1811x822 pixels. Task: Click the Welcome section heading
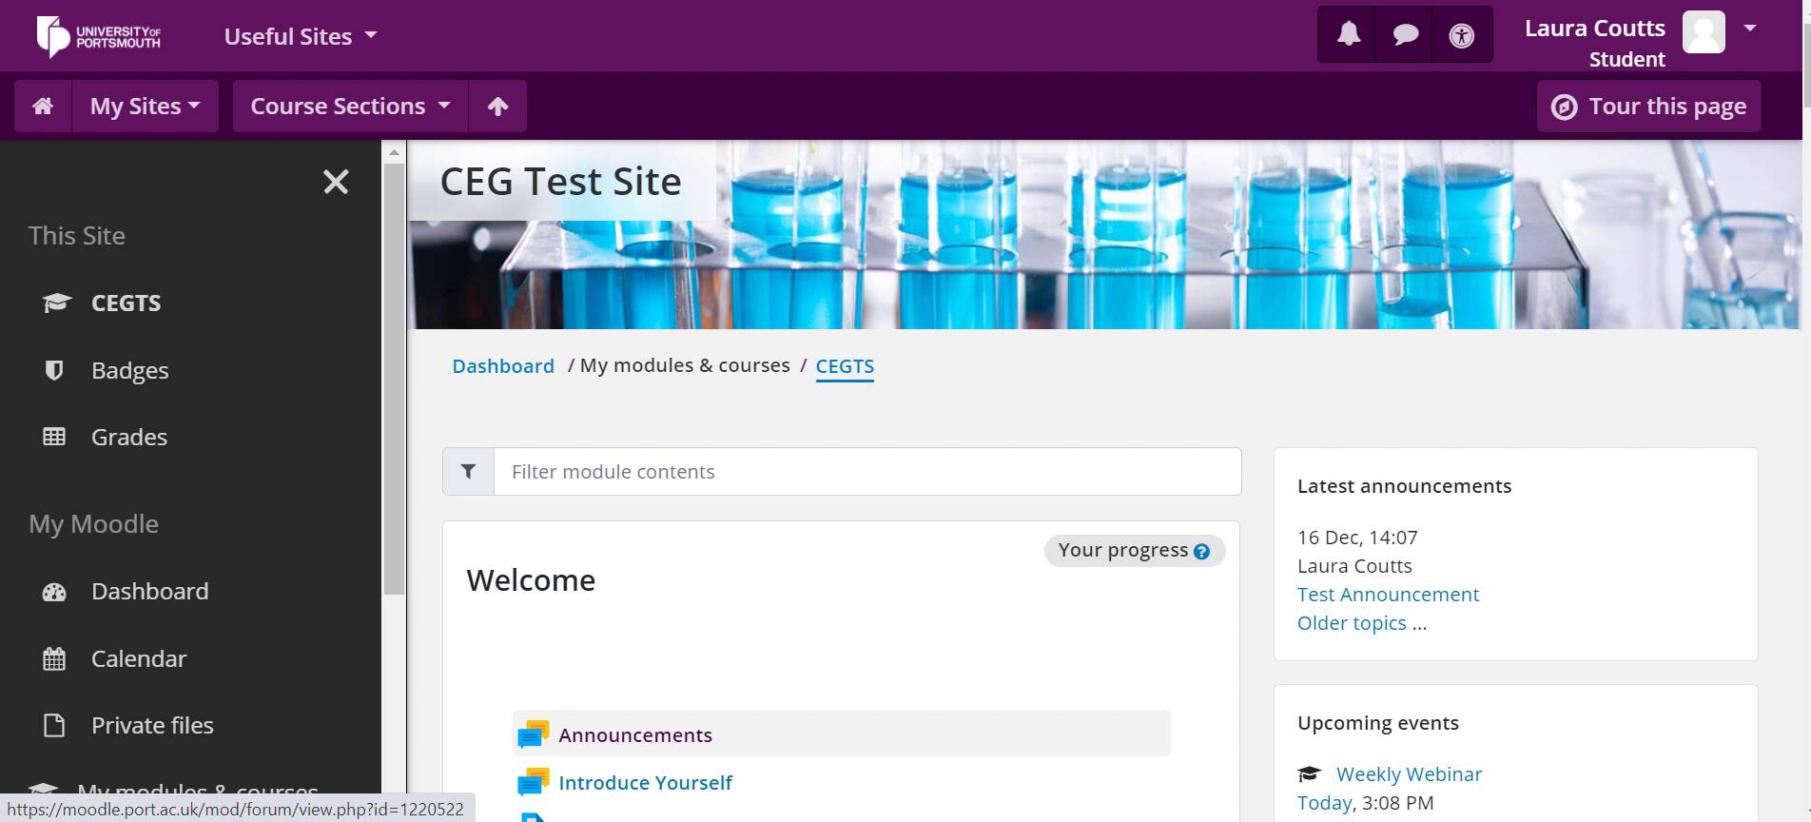(x=531, y=580)
